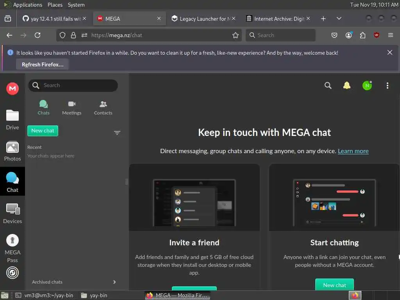Click show desktop icon in taskbar
Viewport: 400px width, 300px height.
coord(5,295)
